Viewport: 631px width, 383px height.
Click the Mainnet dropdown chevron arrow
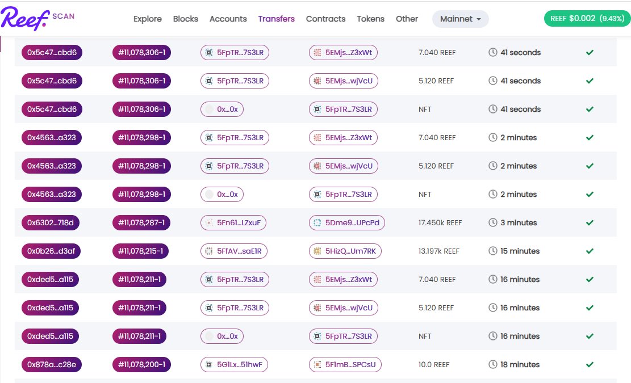(x=479, y=19)
